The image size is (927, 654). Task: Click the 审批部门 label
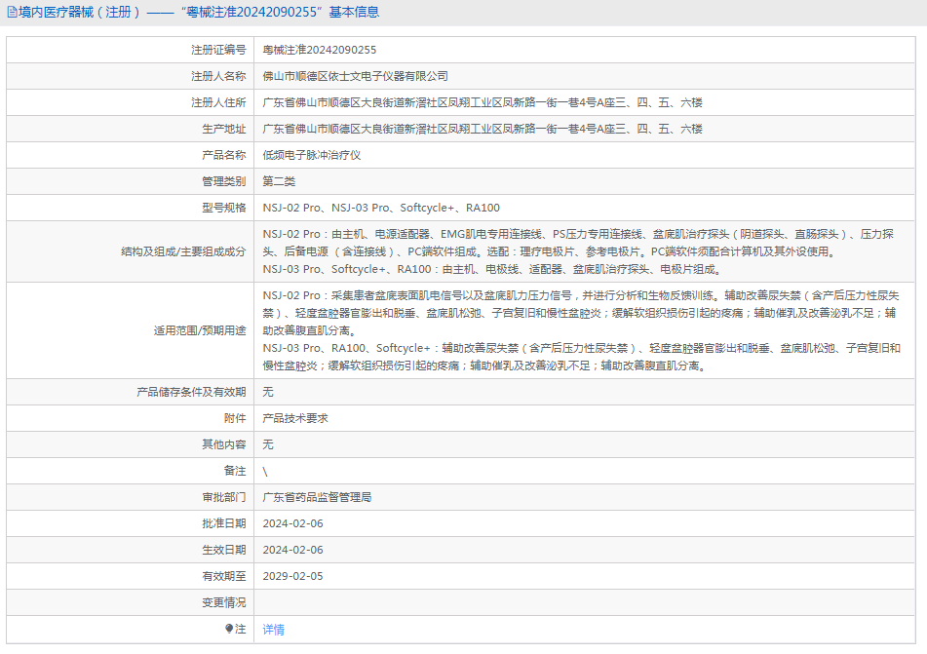pos(223,497)
